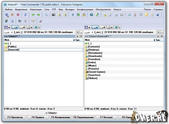
Task: Open the Навигация menu
Action: (36, 9)
